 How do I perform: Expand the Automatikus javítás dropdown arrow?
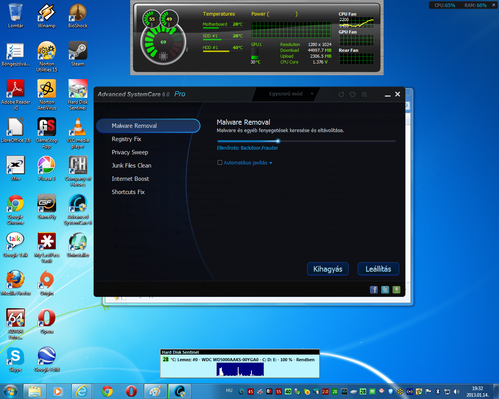271,163
